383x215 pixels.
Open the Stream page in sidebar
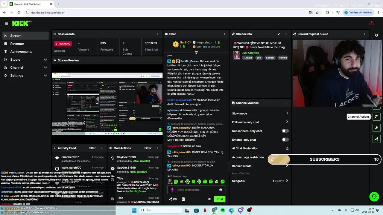tap(25, 36)
